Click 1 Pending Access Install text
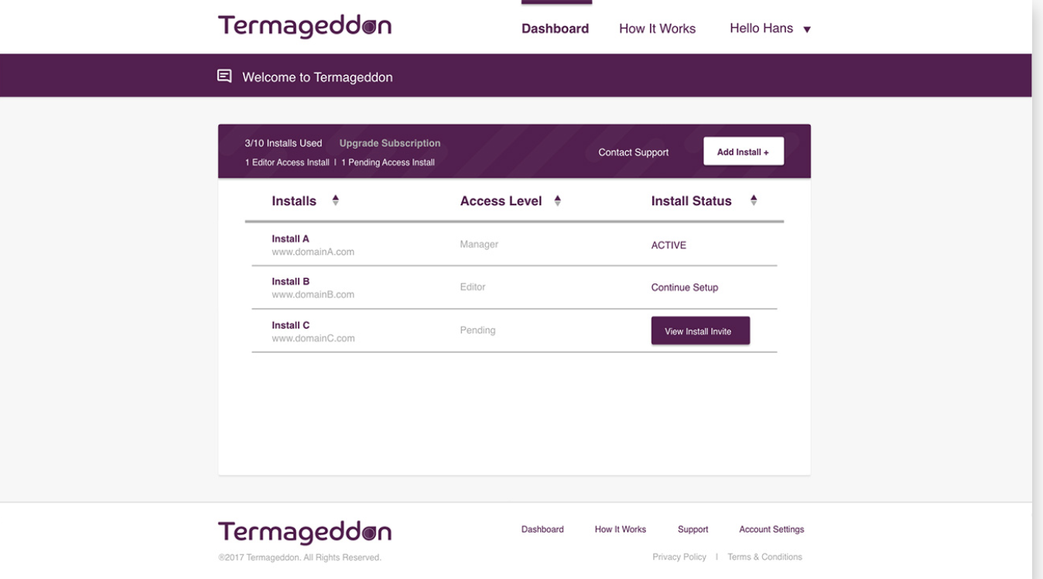 388,163
